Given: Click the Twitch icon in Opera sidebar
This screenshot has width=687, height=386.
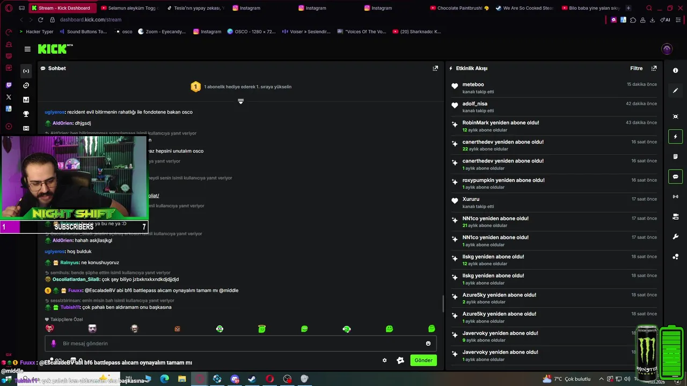Looking at the screenshot, I should coord(9,85).
